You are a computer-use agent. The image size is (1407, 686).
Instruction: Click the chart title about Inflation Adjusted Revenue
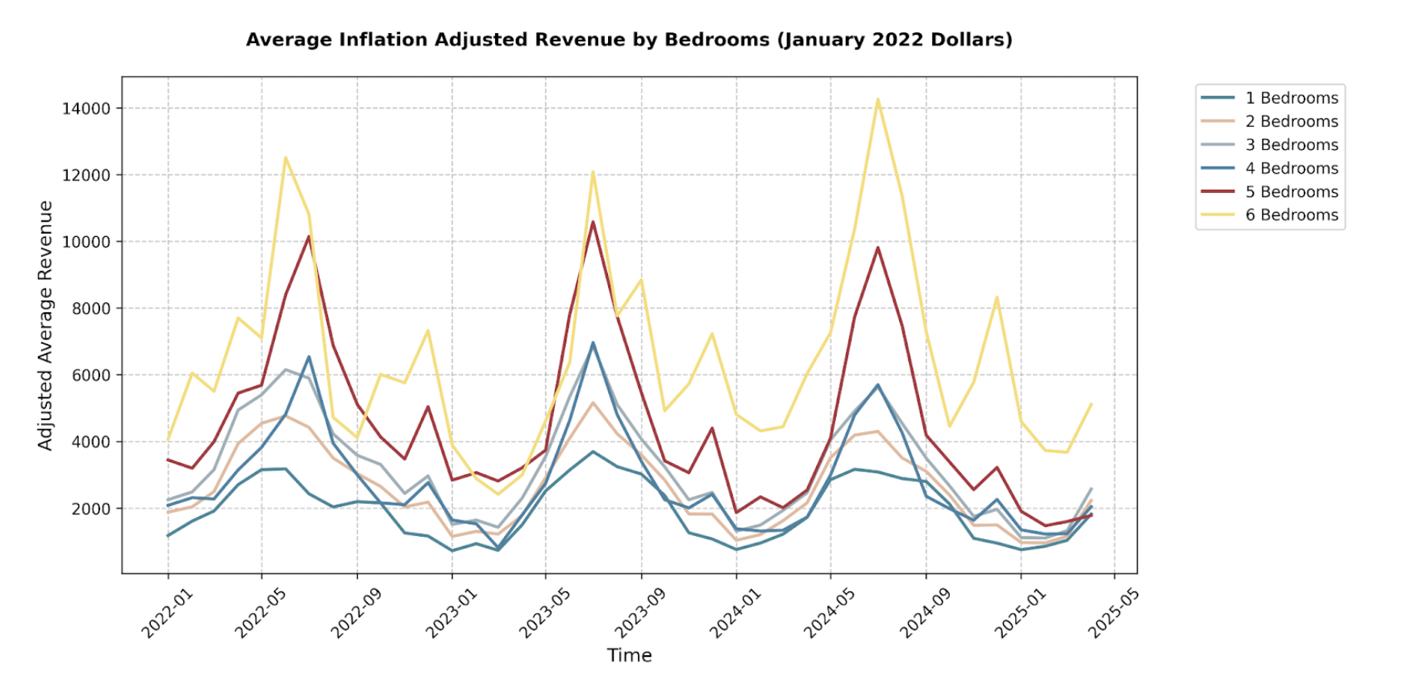(x=629, y=40)
